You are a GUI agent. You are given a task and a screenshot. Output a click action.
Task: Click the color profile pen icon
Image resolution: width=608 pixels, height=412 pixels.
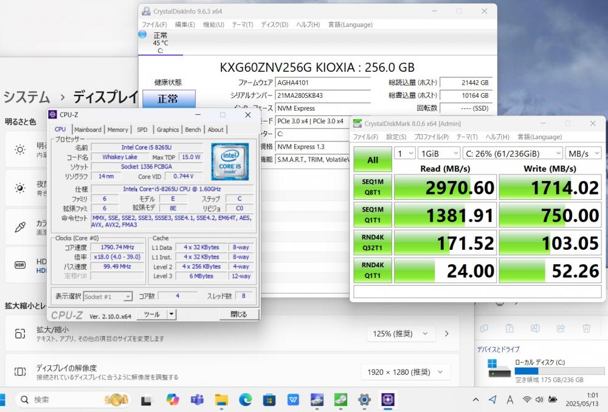tap(20, 227)
